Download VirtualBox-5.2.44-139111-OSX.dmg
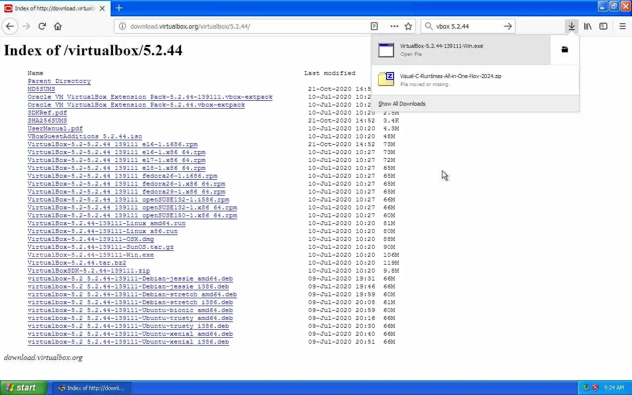The width and height of the screenshot is (632, 395). pyautogui.click(x=91, y=239)
